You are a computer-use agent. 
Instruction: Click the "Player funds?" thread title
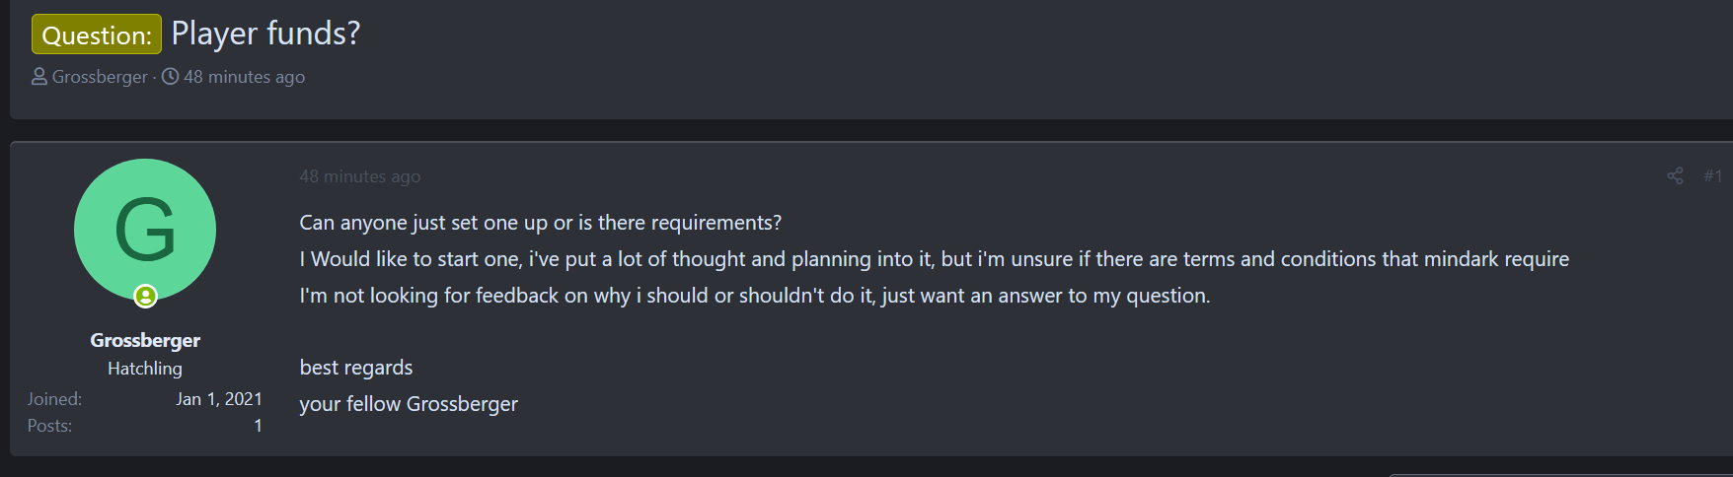[x=265, y=34]
